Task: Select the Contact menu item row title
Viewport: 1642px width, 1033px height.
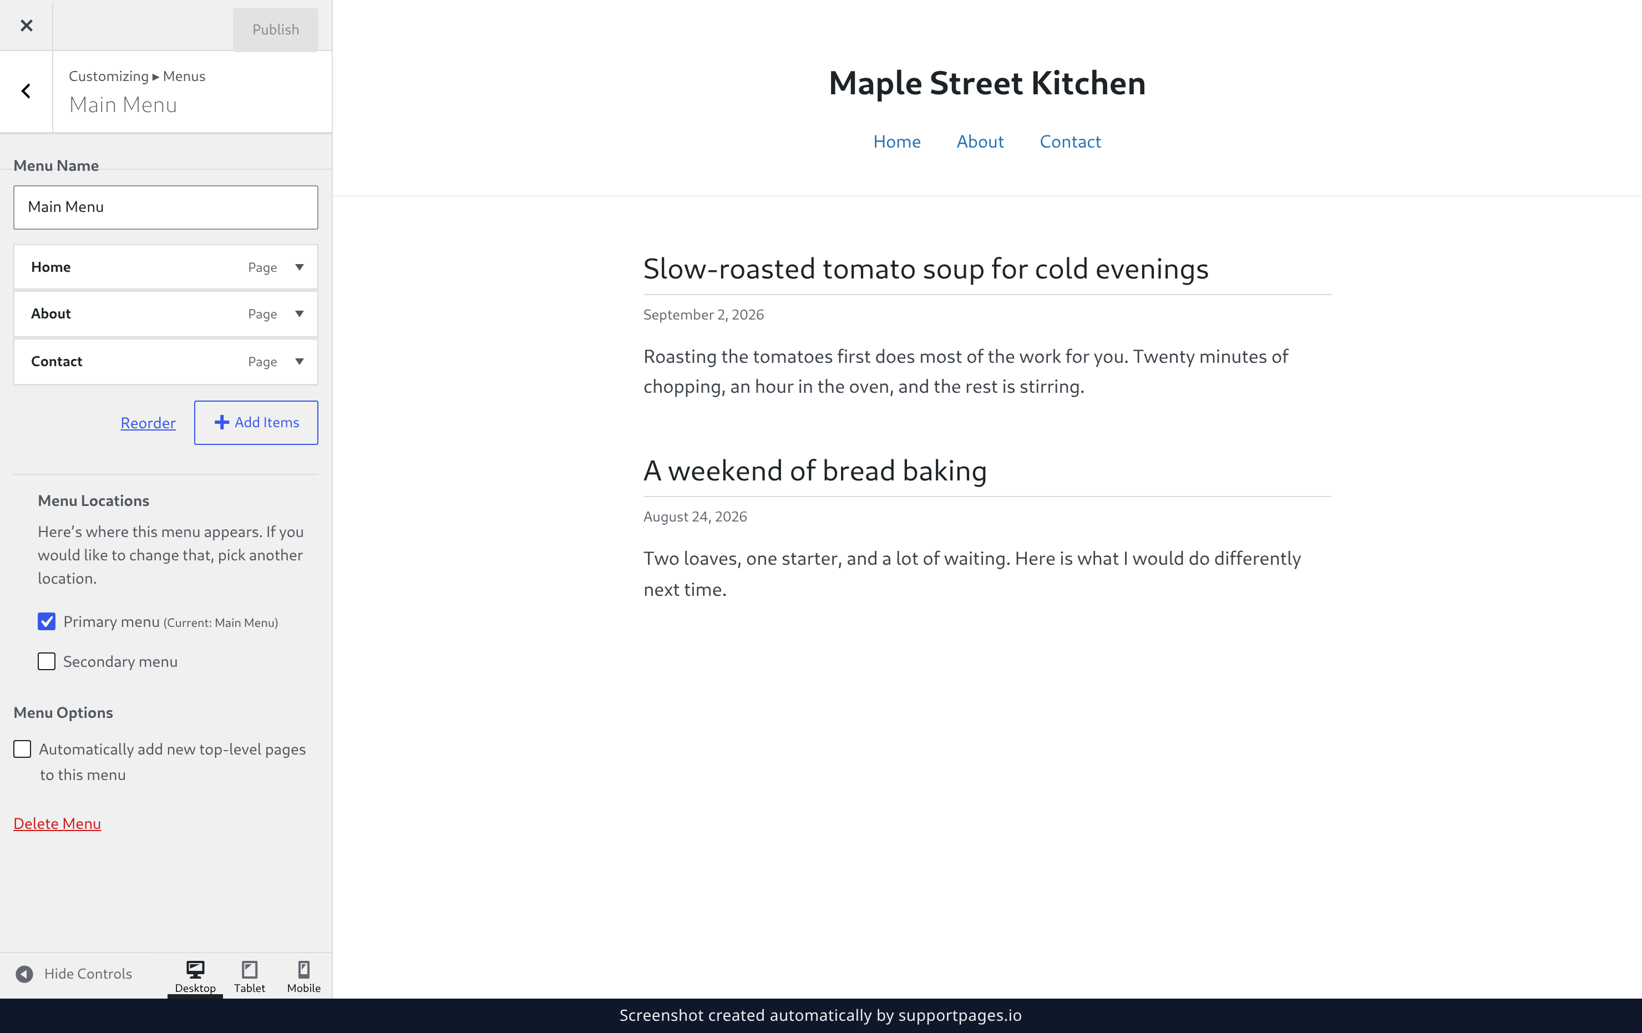Action: (x=57, y=361)
